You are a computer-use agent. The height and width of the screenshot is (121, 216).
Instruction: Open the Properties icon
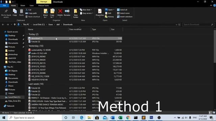click(x=100, y=11)
